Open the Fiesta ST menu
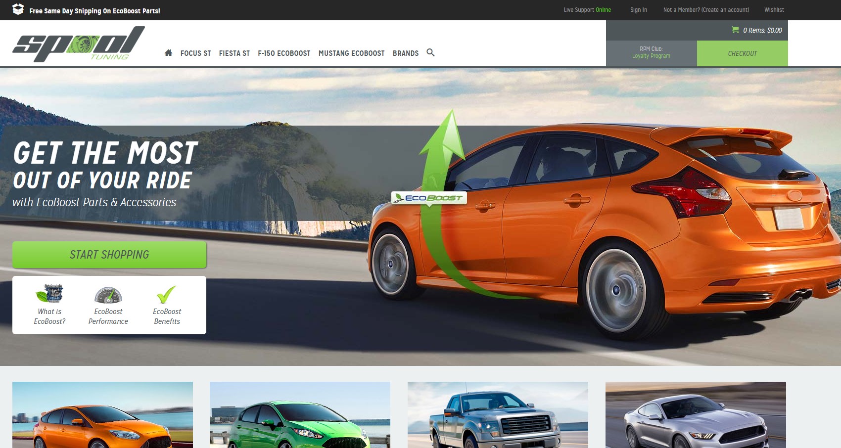The height and width of the screenshot is (448, 841). (234, 53)
